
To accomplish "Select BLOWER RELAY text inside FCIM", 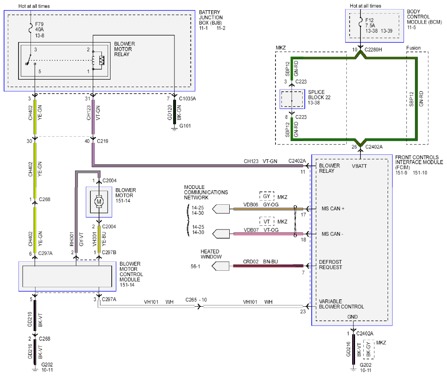I will coord(329,168).
